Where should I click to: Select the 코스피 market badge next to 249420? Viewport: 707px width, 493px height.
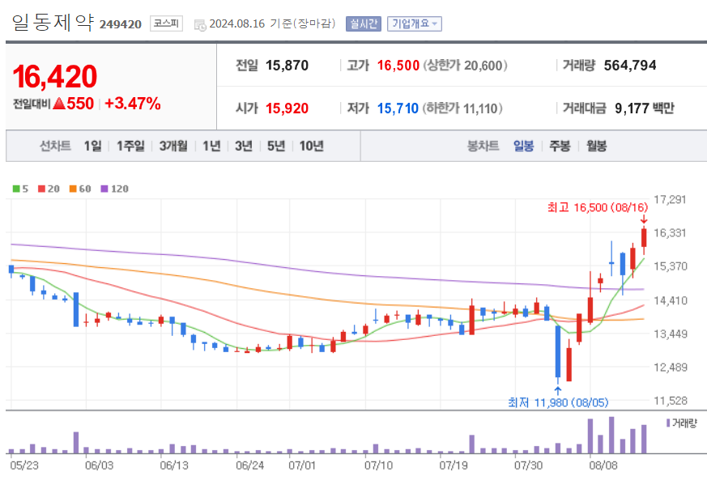[165, 23]
